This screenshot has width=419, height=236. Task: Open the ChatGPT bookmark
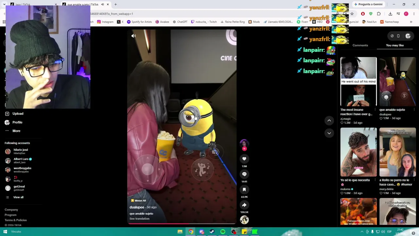click(180, 22)
